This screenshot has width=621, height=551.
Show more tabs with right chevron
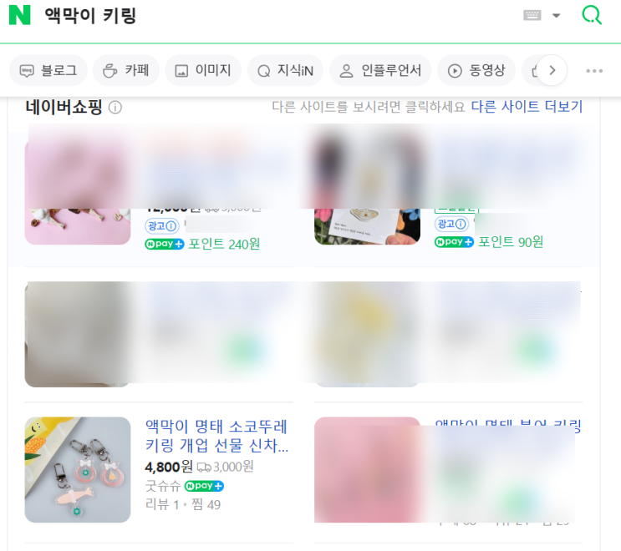pos(552,70)
